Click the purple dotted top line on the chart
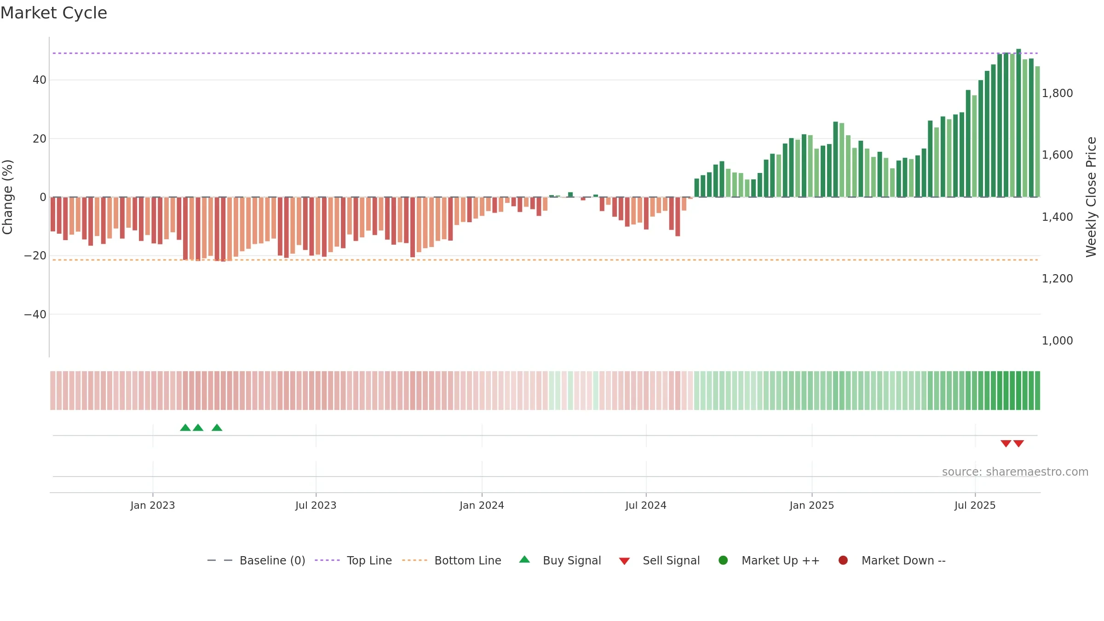This screenshot has height=621, width=1104. click(x=545, y=53)
